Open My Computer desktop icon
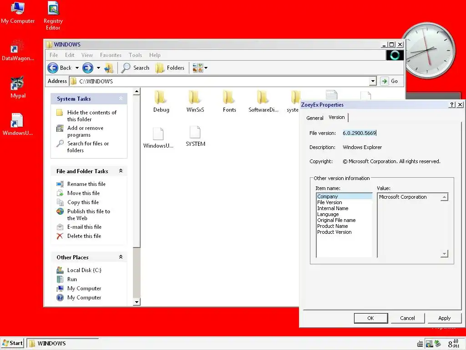 18,12
